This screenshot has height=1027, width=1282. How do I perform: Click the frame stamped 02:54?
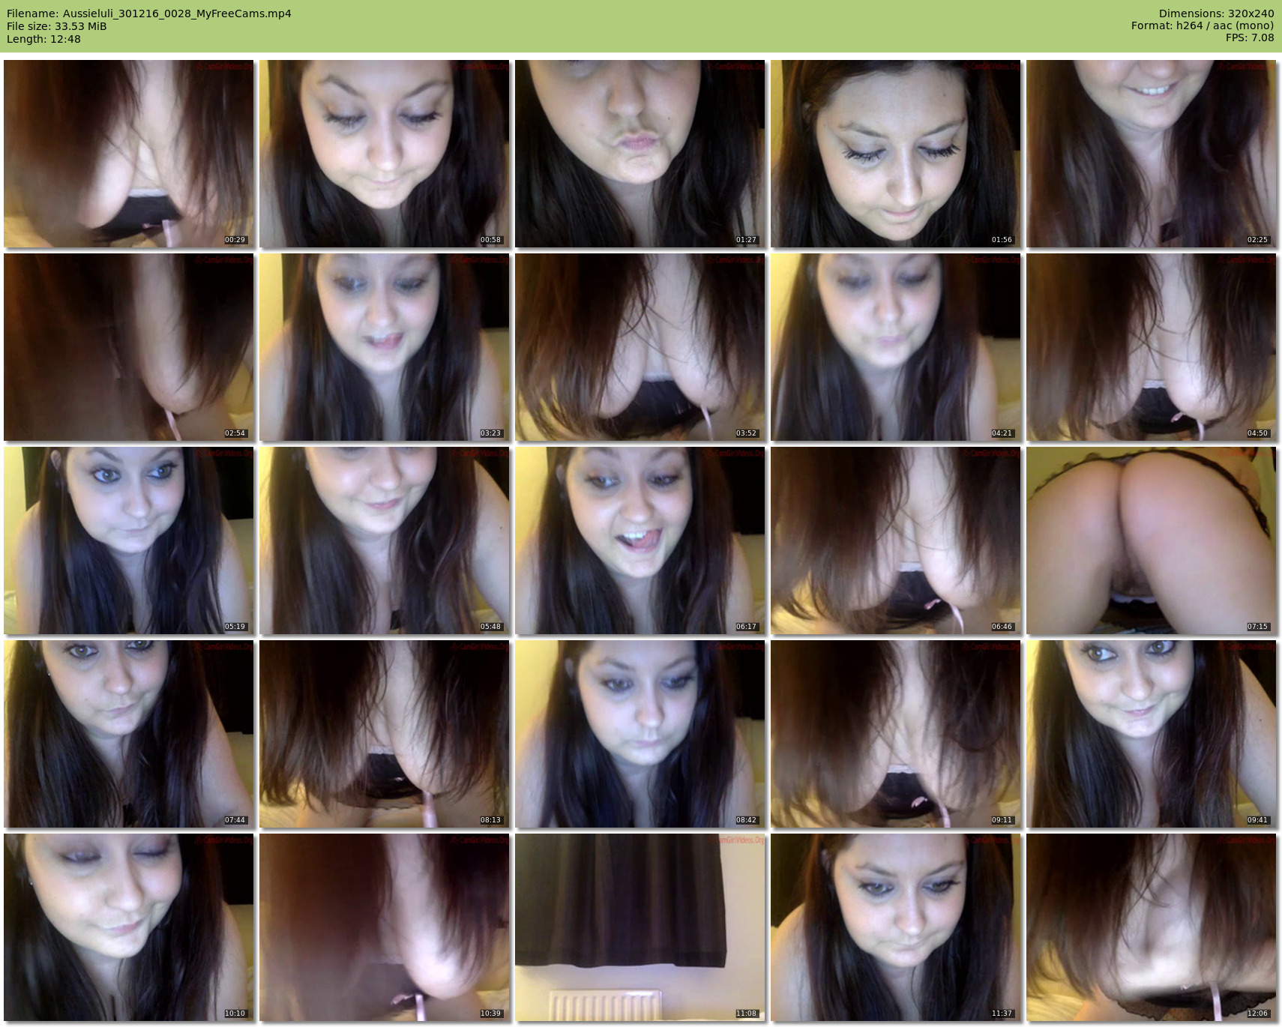(129, 347)
